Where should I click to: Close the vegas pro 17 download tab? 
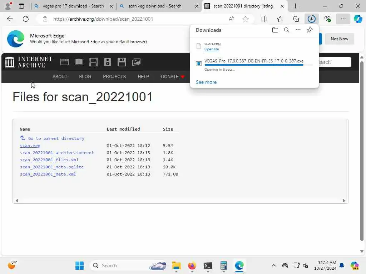[x=112, y=6]
